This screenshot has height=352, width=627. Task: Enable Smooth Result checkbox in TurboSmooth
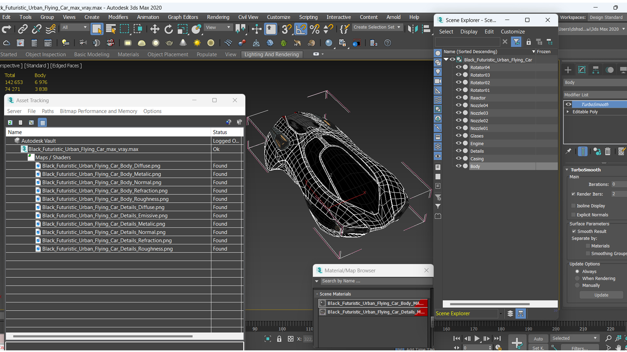(x=574, y=231)
